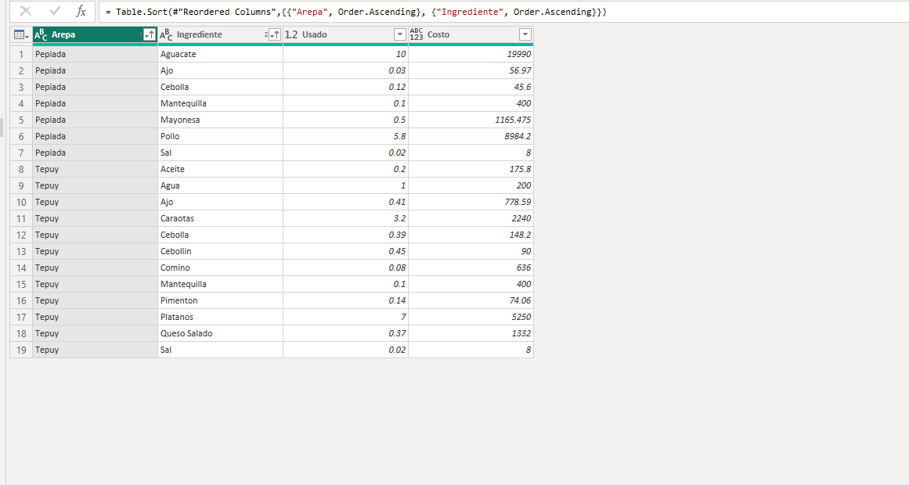Select the Tepuy cell in row 8
Image resolution: width=909 pixels, height=485 pixels.
tap(95, 169)
